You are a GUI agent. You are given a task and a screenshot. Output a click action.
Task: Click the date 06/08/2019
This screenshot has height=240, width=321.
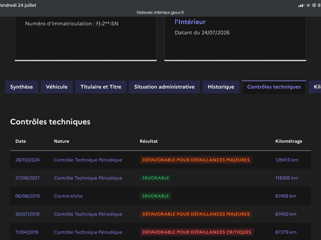[x=27, y=196]
